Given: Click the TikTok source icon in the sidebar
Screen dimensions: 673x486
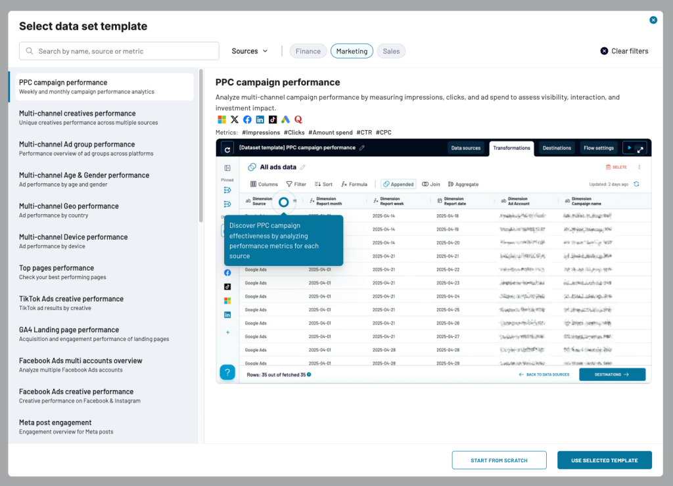Looking at the screenshot, I should 227,286.
